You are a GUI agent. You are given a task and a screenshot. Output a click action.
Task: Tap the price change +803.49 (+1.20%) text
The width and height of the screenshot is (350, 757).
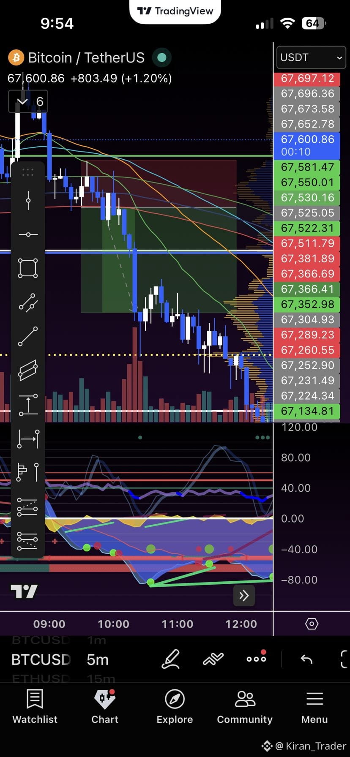121,78
